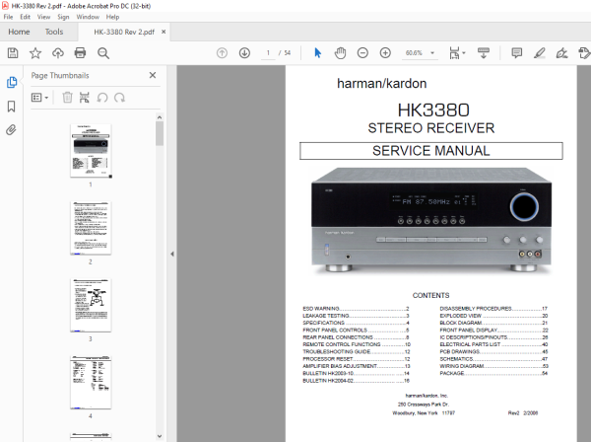Click the EXPLODED VIEW contents entry
Image resolution: width=591 pixels, height=442 pixels.
(x=493, y=316)
